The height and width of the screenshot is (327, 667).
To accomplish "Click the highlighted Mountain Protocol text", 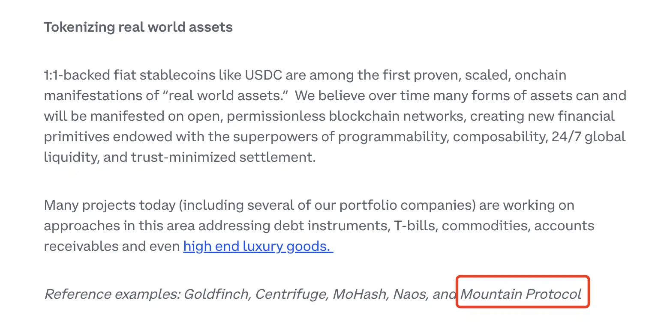I will 521,294.
